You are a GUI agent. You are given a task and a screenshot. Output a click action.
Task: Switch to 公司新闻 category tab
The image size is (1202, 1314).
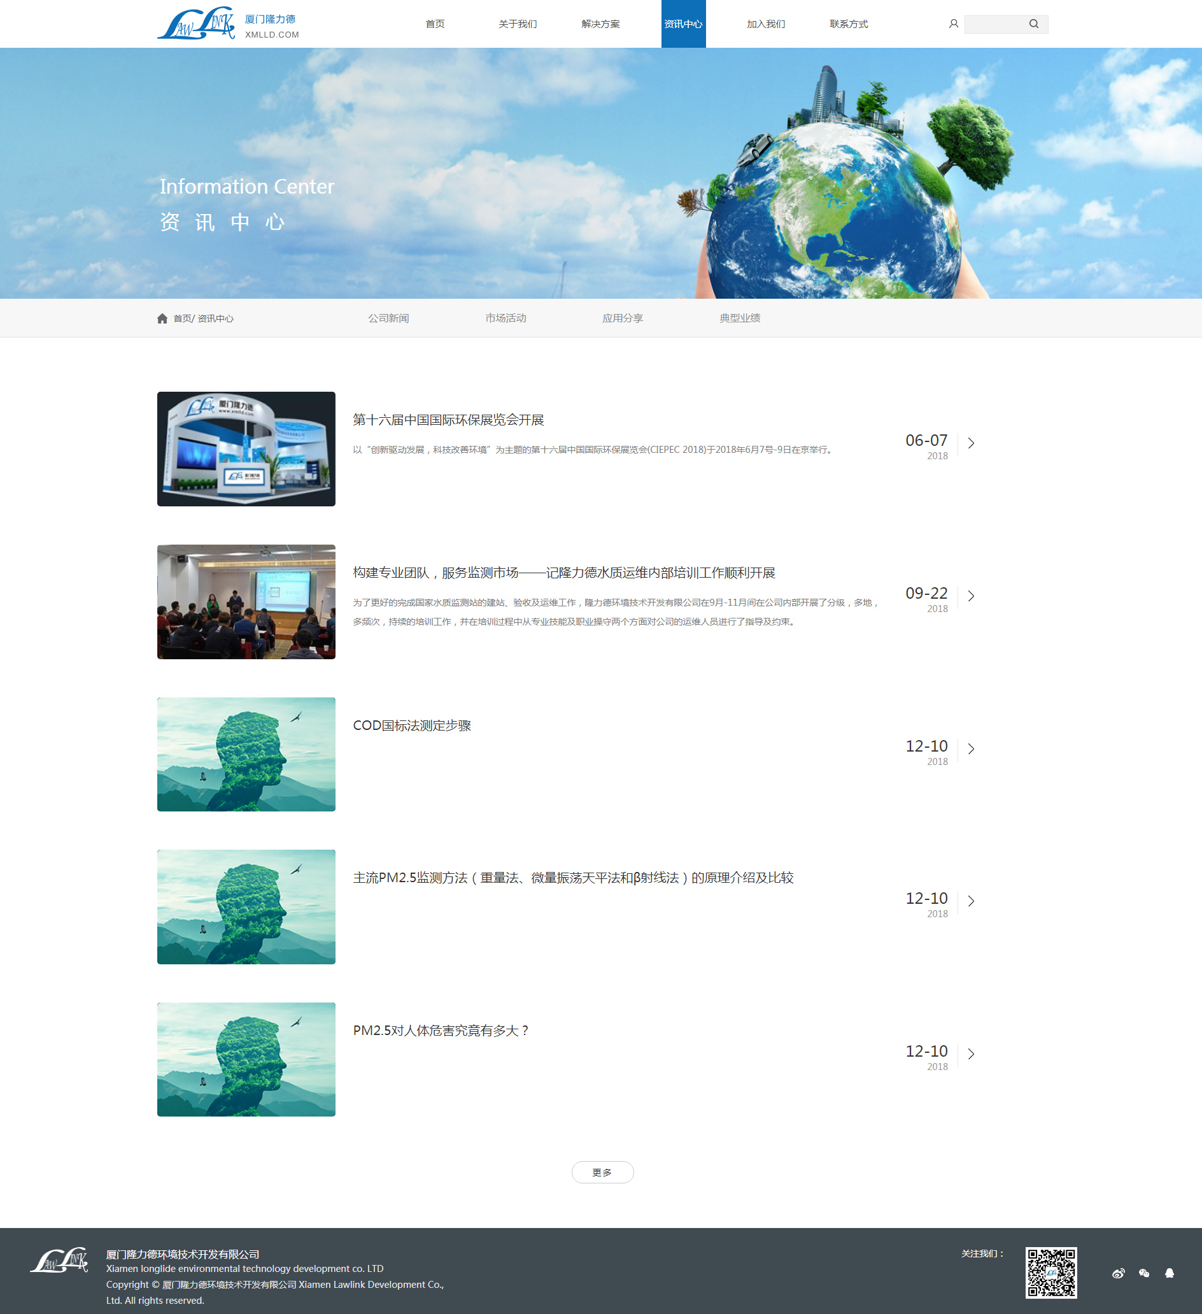388,318
